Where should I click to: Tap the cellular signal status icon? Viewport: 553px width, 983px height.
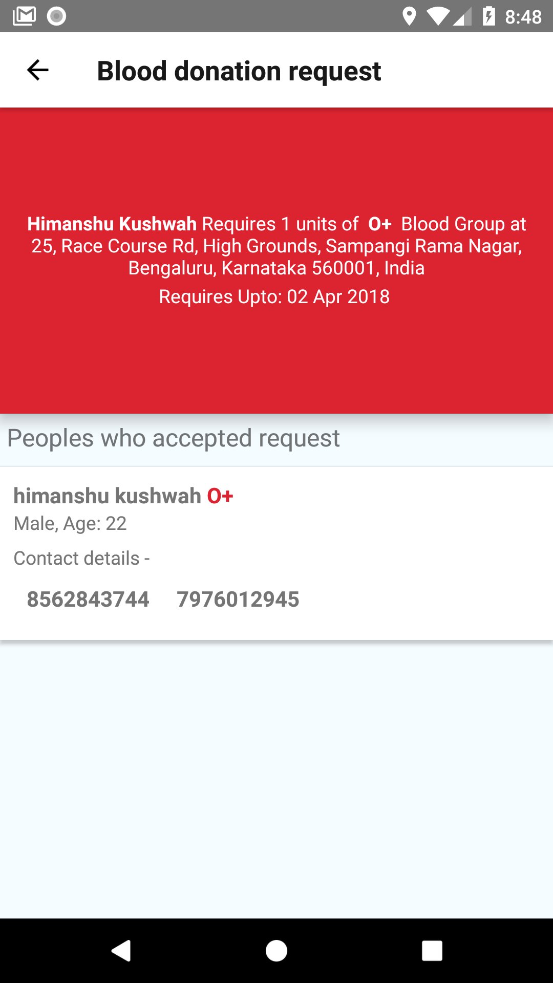click(462, 17)
